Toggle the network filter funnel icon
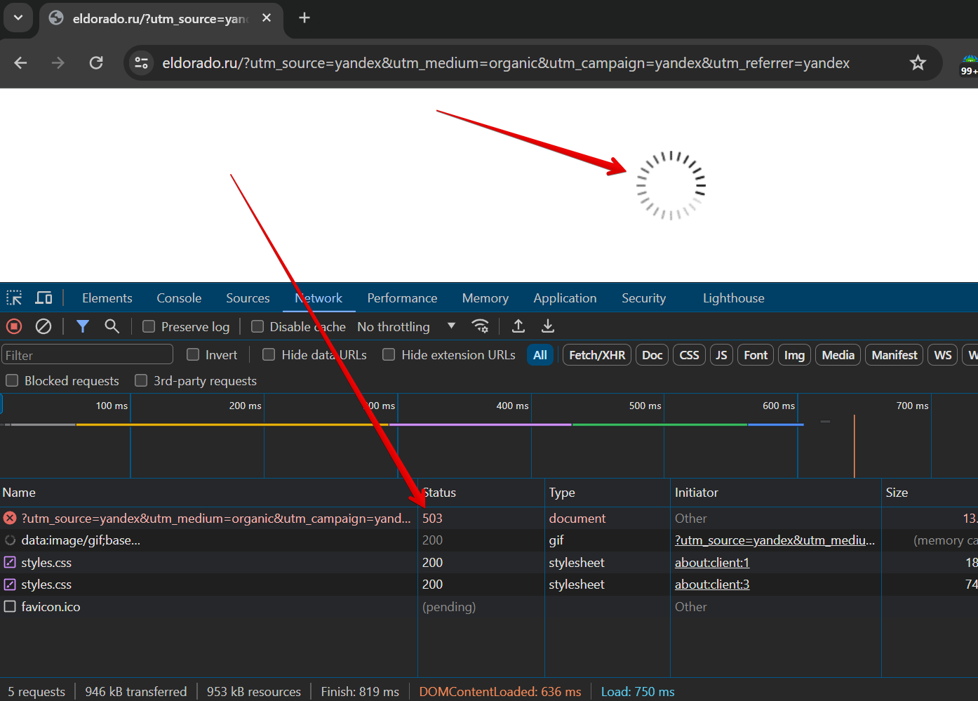This screenshot has width=978, height=701. (x=83, y=326)
